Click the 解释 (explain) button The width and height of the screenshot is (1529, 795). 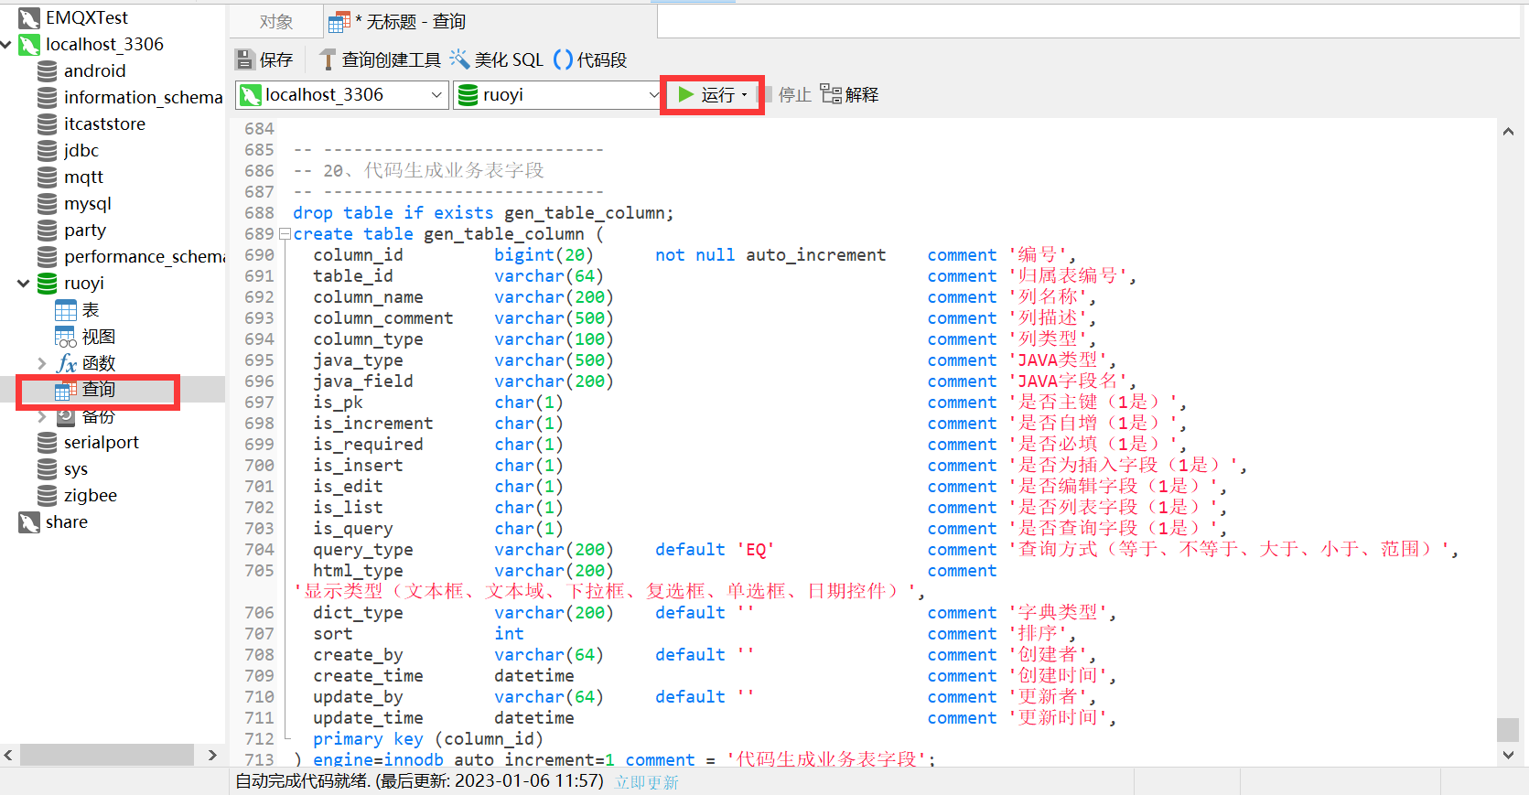tap(849, 94)
